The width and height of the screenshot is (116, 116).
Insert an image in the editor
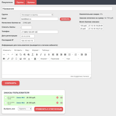(x=21, y=59)
